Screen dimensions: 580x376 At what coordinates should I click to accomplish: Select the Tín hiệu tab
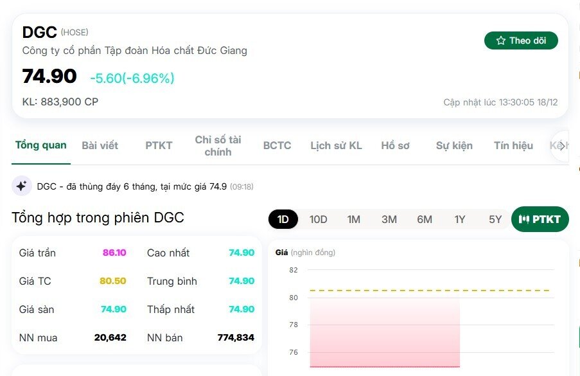(x=513, y=145)
